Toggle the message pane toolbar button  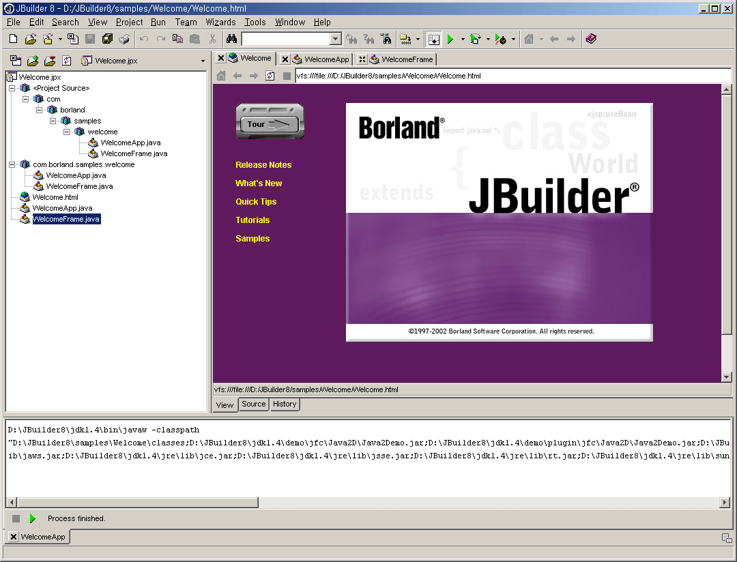[434, 40]
